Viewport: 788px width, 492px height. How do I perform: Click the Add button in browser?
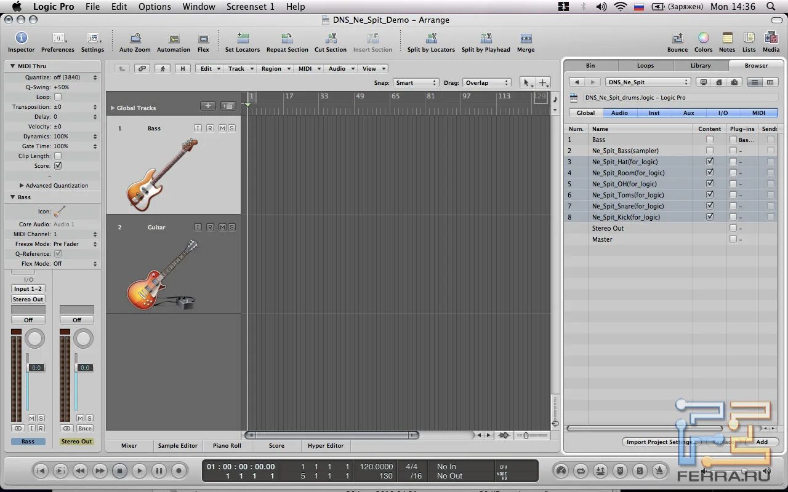coord(762,442)
